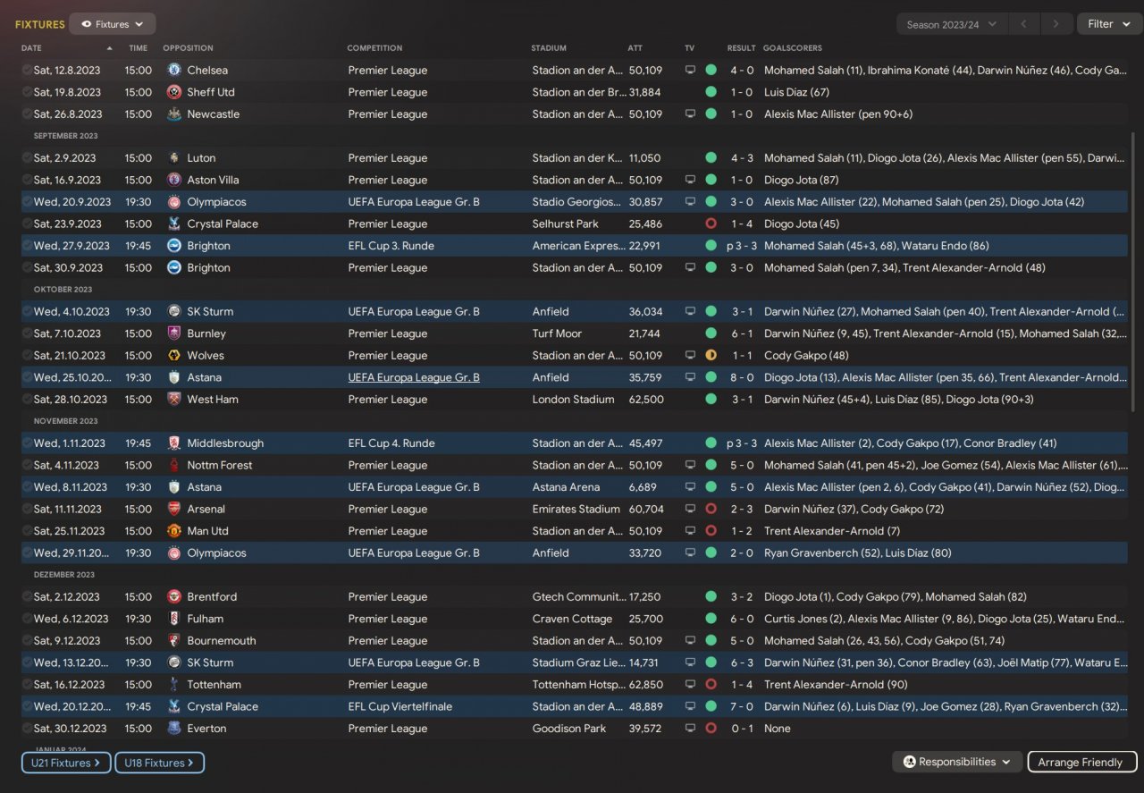Open EFL Cup Viertelfinale competition link
Viewport: 1144px width, 793px height.
(x=400, y=707)
